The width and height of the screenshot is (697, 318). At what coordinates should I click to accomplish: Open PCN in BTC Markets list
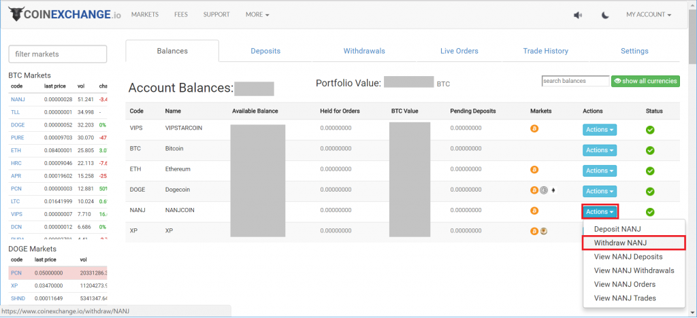coord(16,188)
